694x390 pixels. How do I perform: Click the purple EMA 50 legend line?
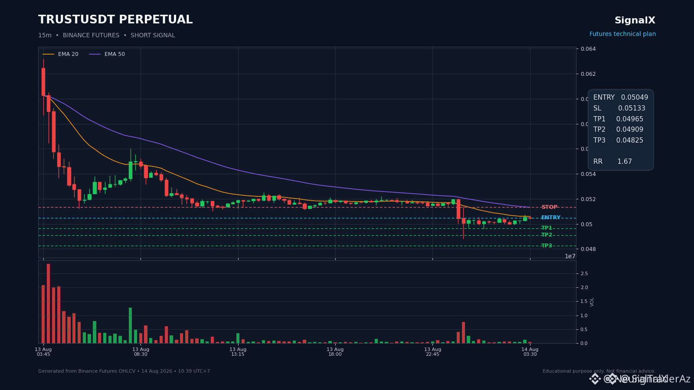click(95, 54)
